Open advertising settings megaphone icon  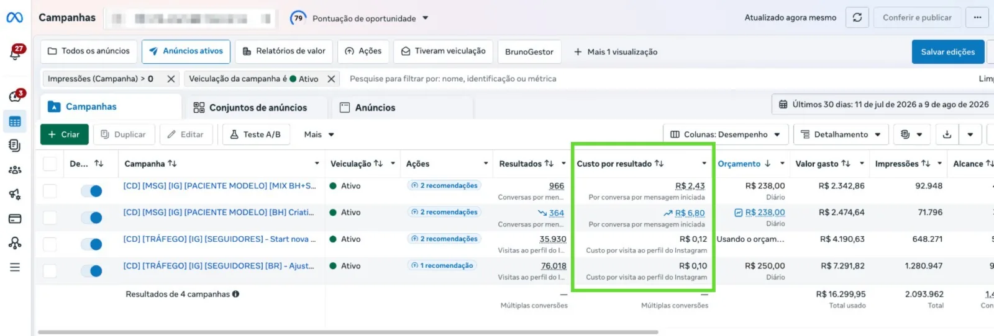(15, 194)
